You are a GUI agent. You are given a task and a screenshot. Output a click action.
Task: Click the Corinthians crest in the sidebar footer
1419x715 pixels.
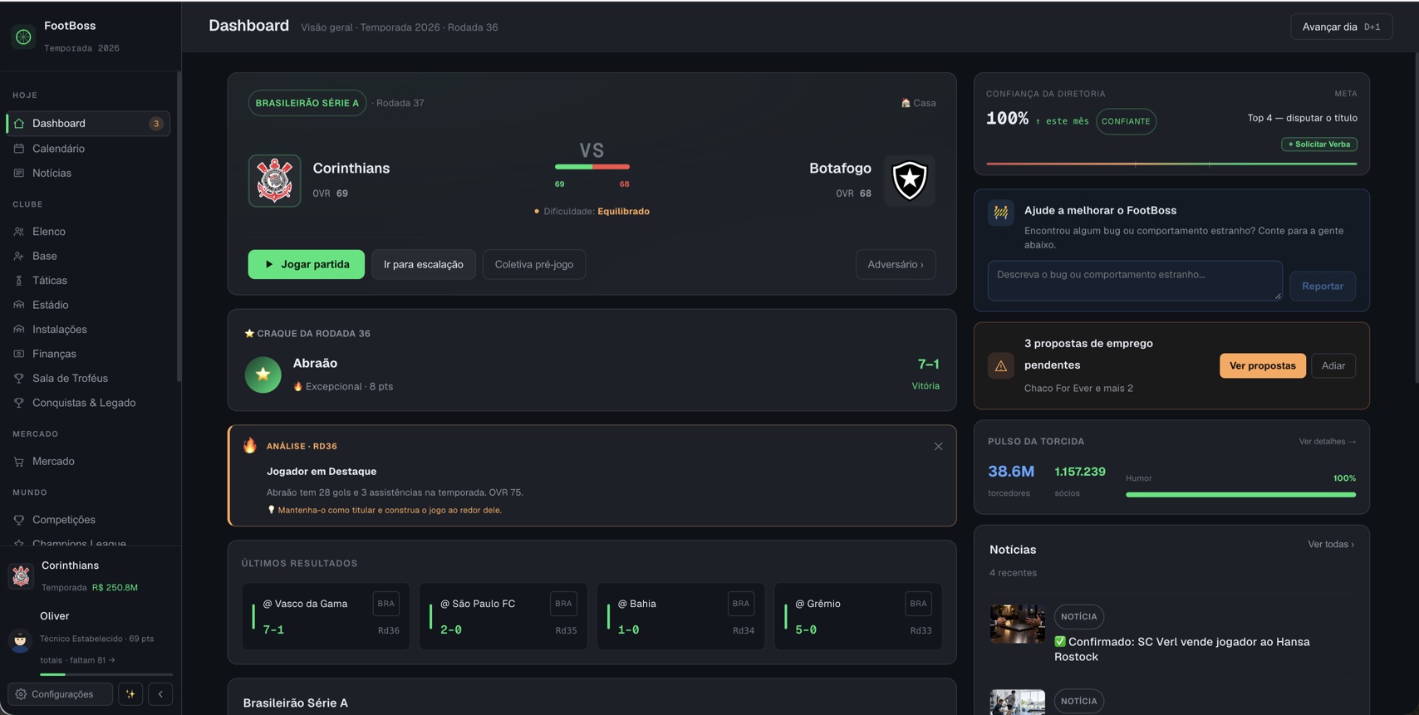point(21,575)
